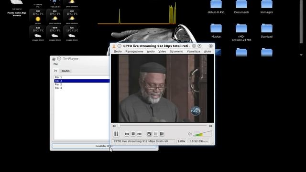Click the ven forecast tile in weather widget
This screenshot has height=172, width=306.
72,17
